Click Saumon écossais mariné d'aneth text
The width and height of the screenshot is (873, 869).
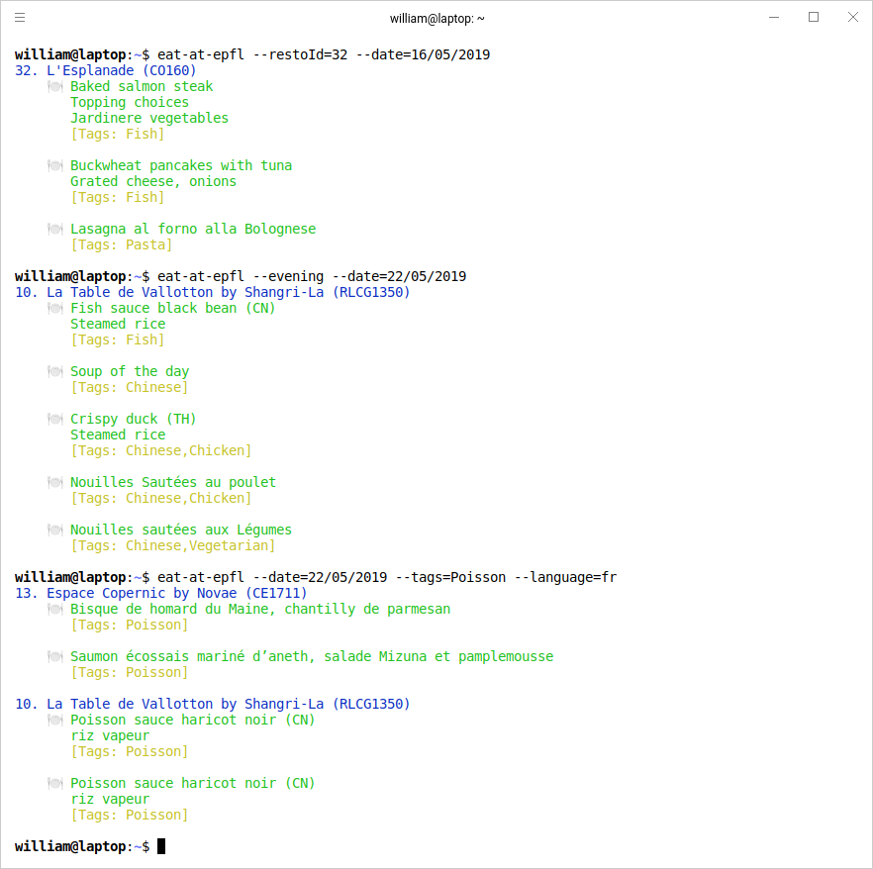[x=312, y=657]
